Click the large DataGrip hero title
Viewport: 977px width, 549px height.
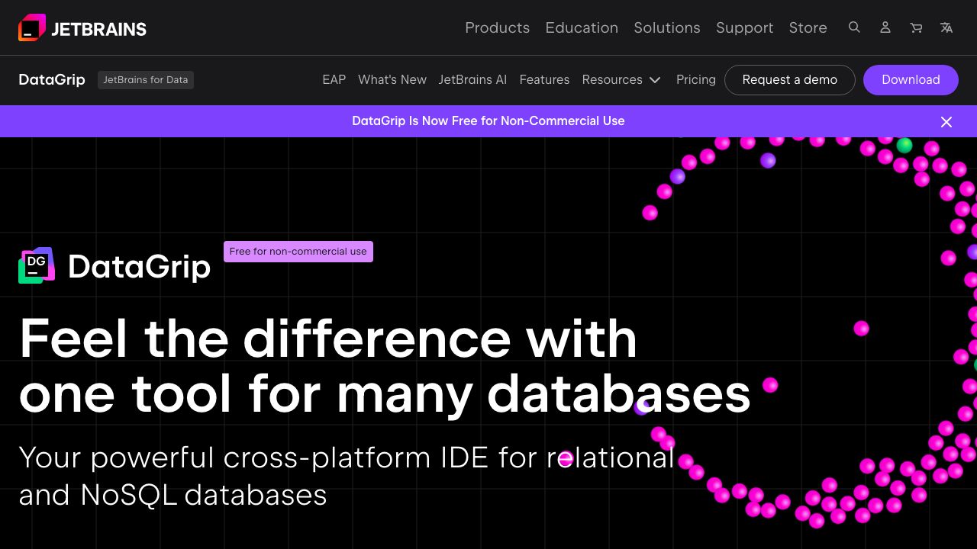tap(139, 266)
